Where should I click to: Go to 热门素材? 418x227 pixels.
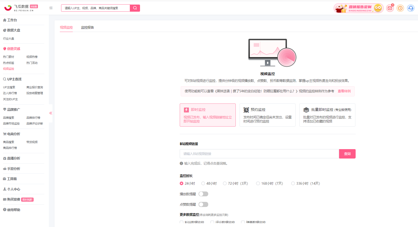click(x=9, y=57)
